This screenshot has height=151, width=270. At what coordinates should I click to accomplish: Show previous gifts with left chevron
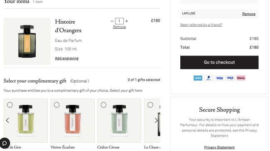pos(7,120)
